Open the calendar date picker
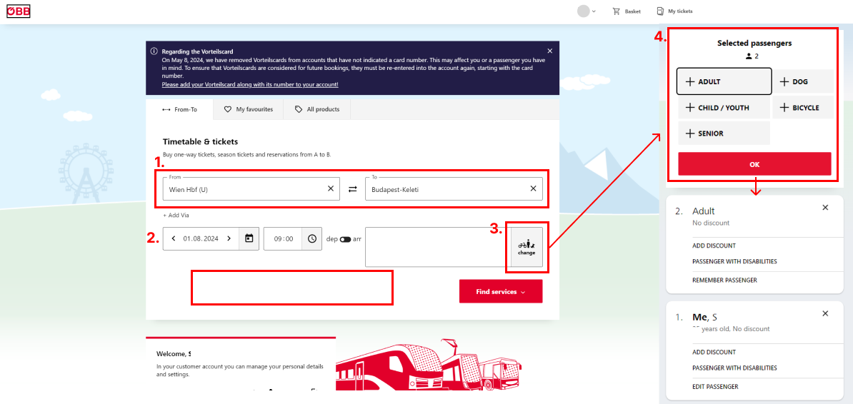 pos(249,238)
